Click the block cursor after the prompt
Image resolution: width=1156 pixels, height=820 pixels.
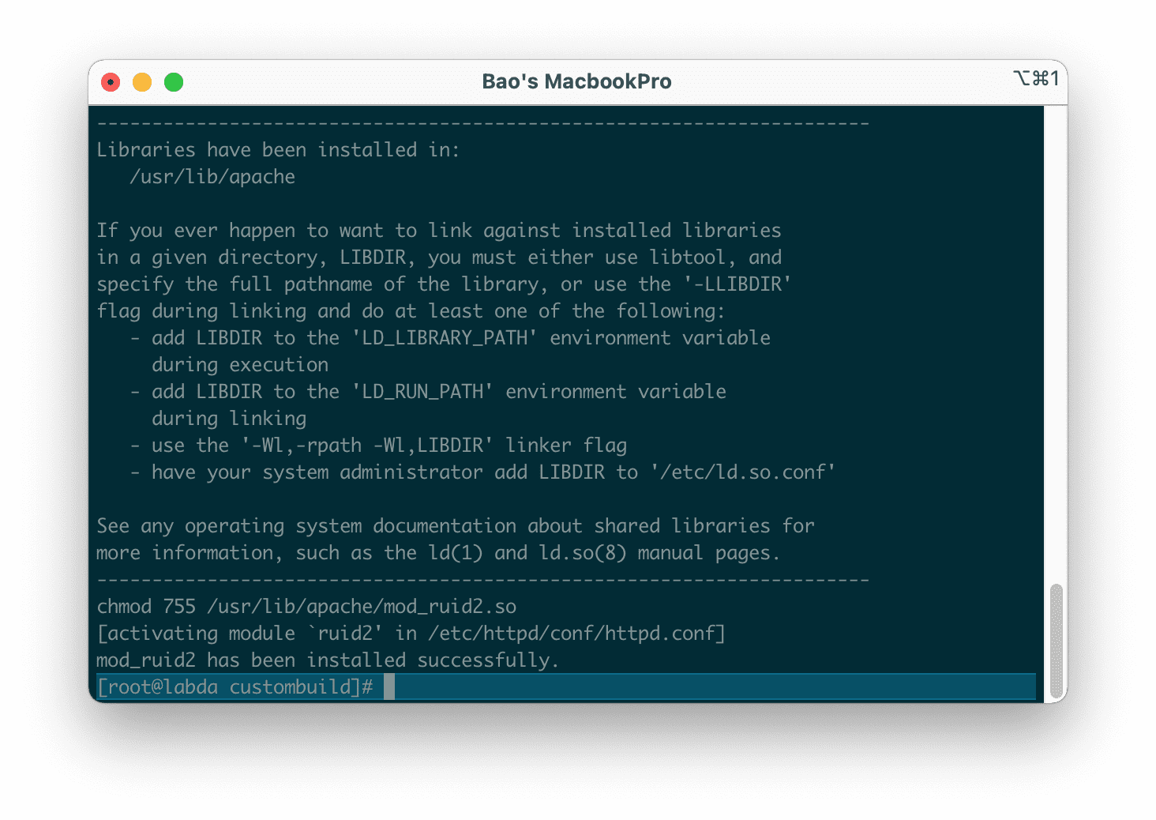pos(389,687)
